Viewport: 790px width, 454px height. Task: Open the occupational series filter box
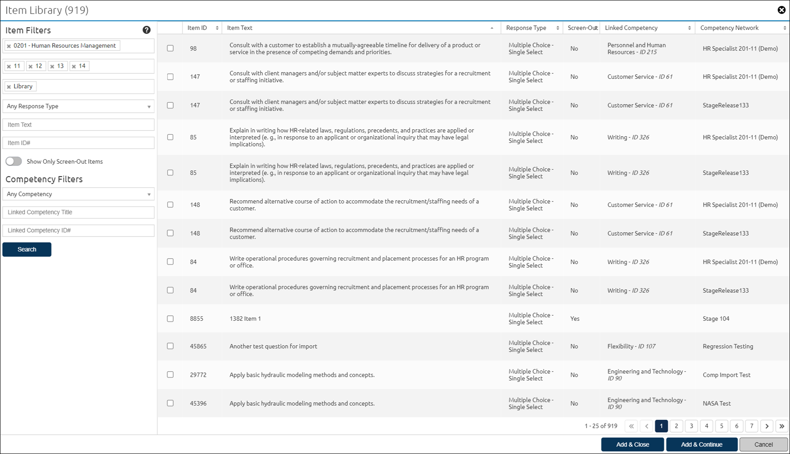78,46
